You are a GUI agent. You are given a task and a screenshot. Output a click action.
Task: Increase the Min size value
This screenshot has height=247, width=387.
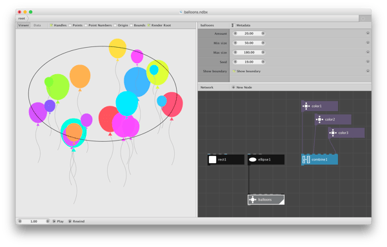[263, 43]
